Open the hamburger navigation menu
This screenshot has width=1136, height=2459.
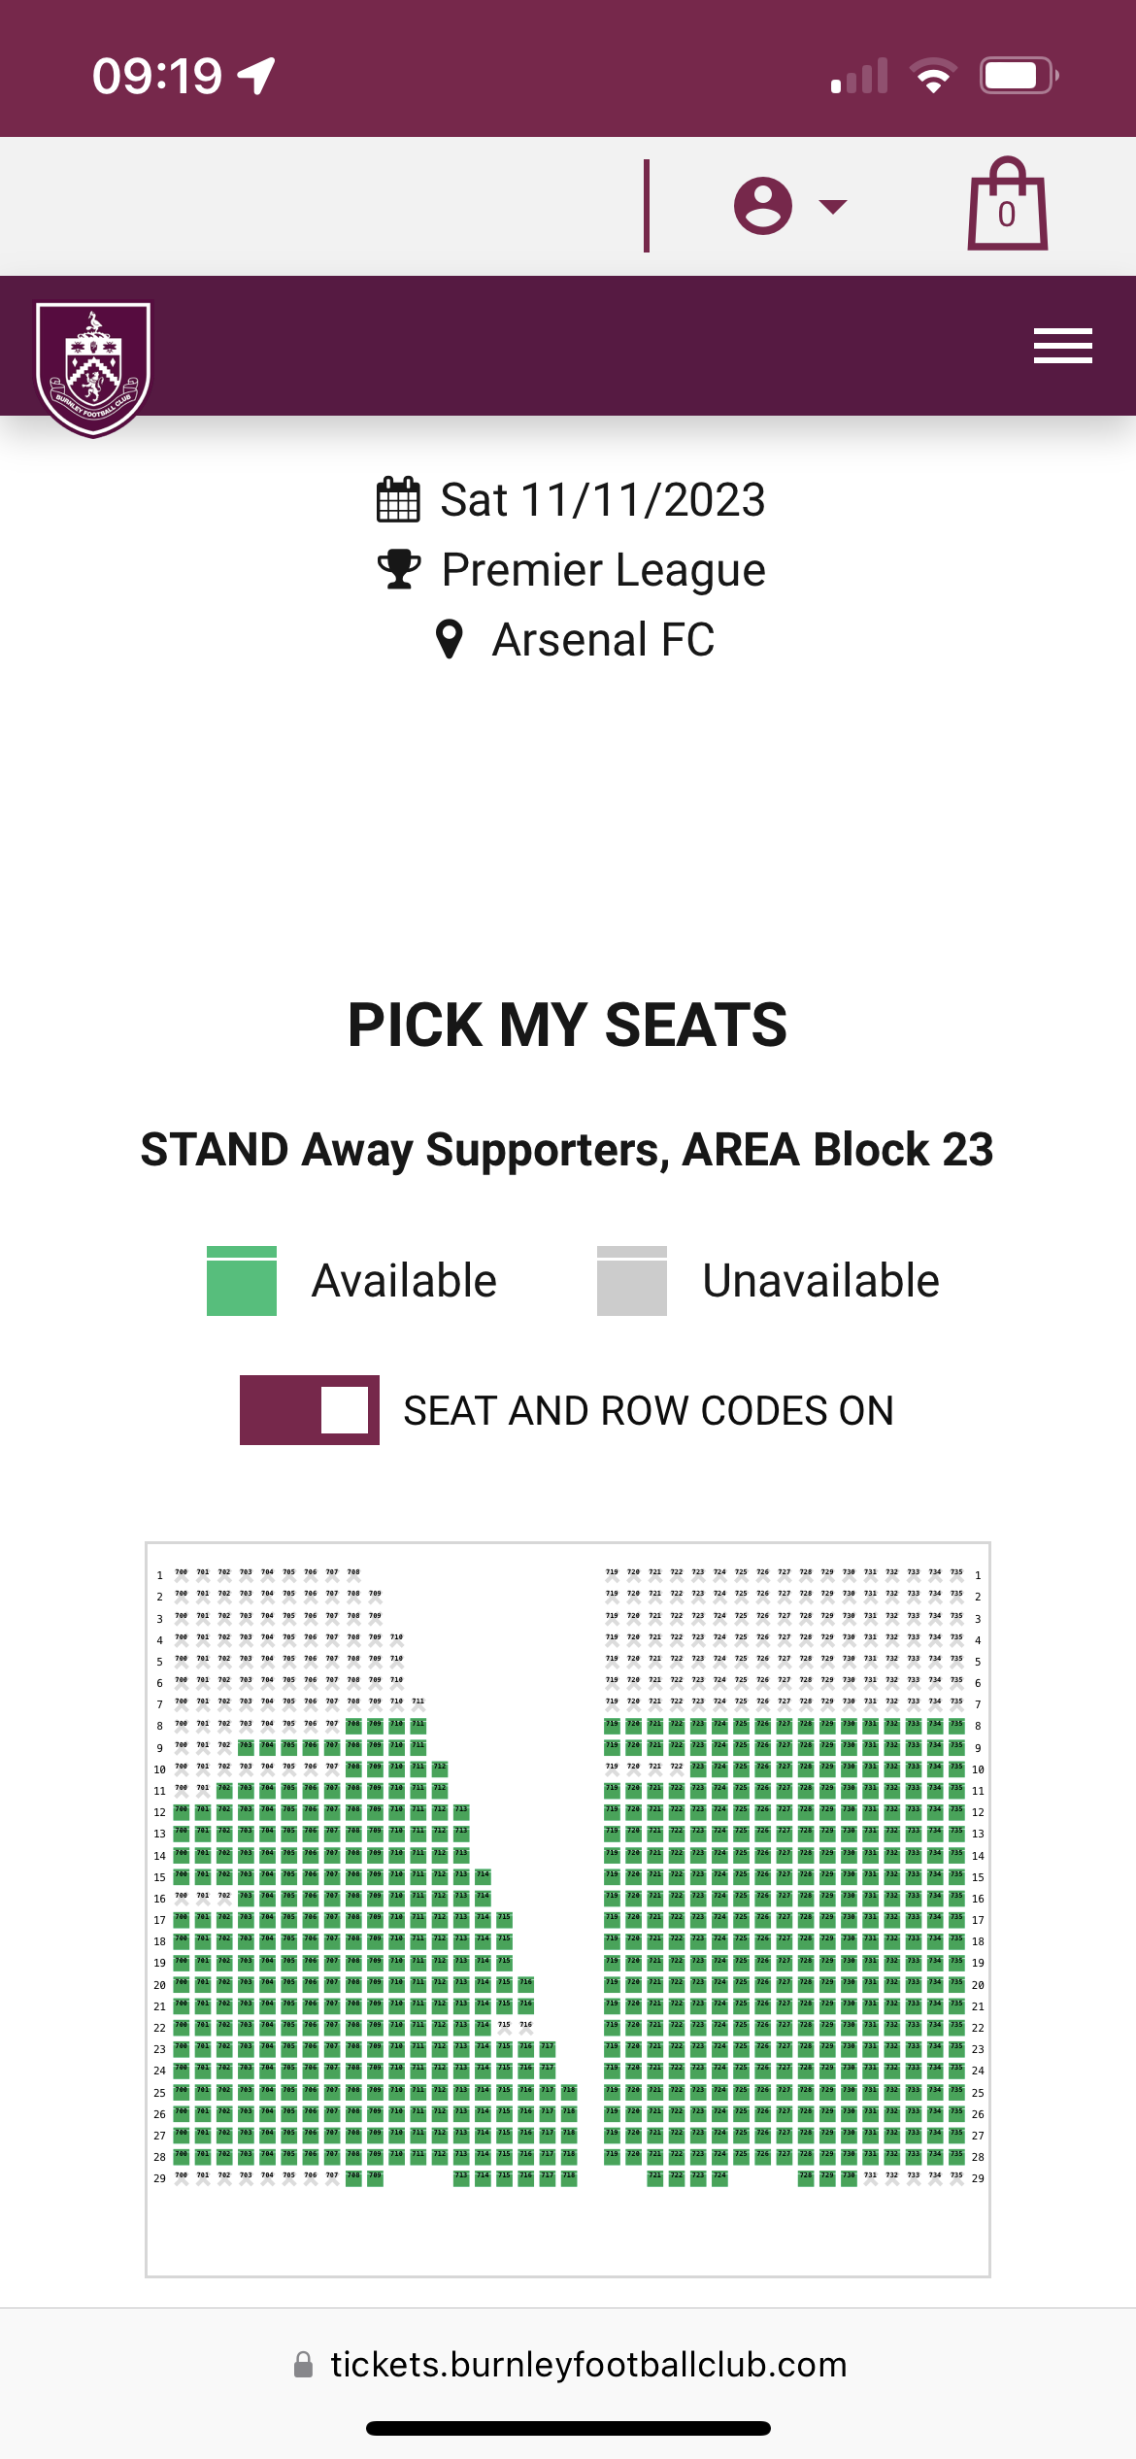coord(1062,346)
